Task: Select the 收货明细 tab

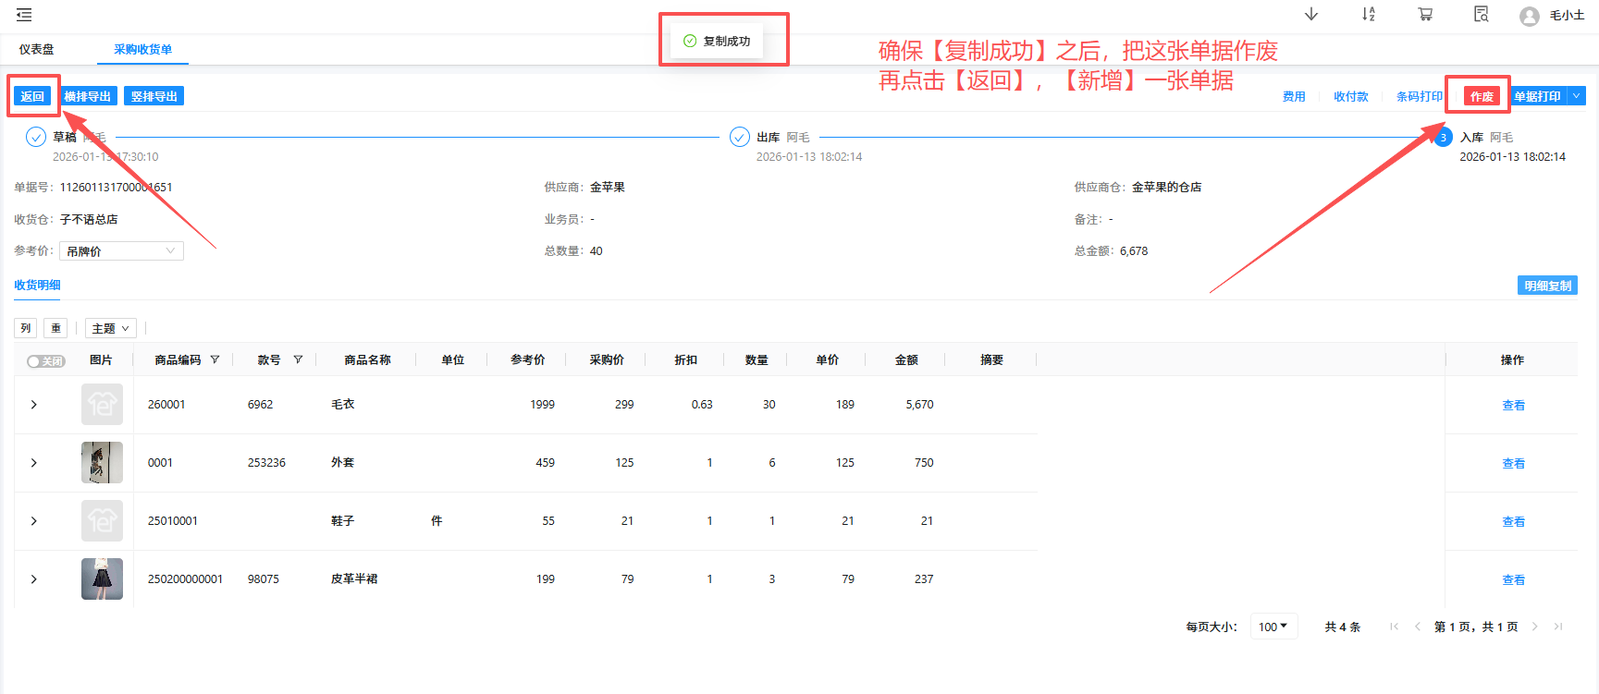Action: (37, 286)
